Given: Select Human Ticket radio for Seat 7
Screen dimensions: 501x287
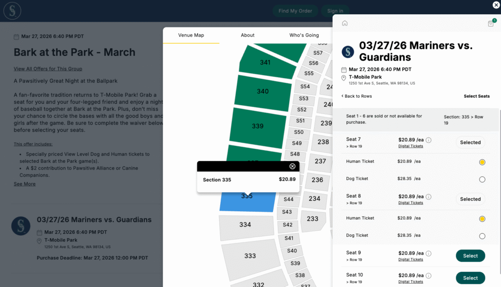Looking at the screenshot, I should pos(482,162).
